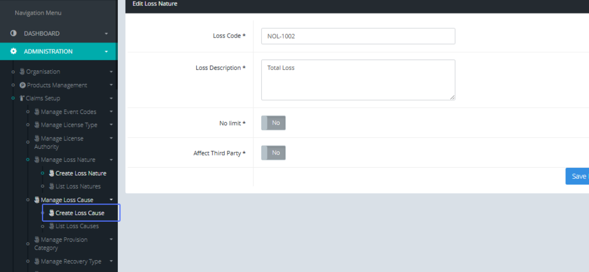Click the Dashboard half-circle icon
The height and width of the screenshot is (272, 589).
(13, 33)
